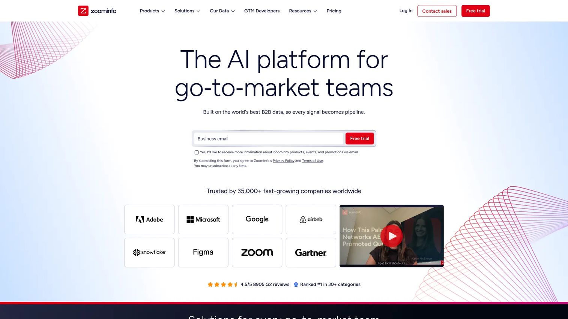This screenshot has height=319, width=568.
Task: Click the Google logo tile
Action: 257,219
